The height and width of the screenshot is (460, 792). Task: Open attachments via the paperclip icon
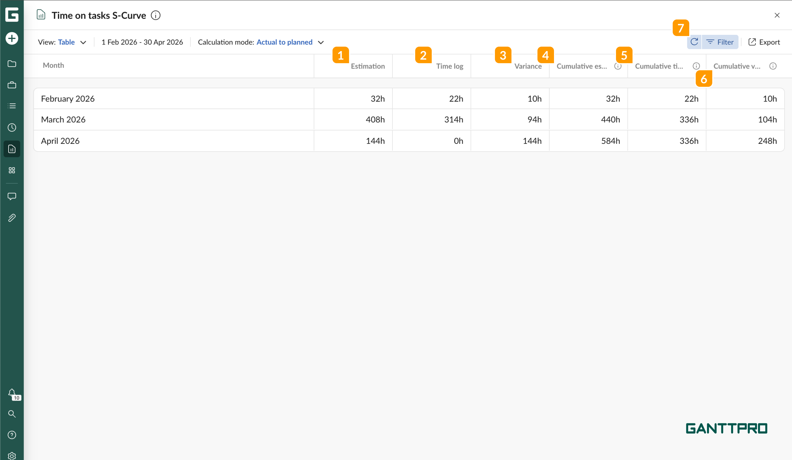[x=12, y=217]
